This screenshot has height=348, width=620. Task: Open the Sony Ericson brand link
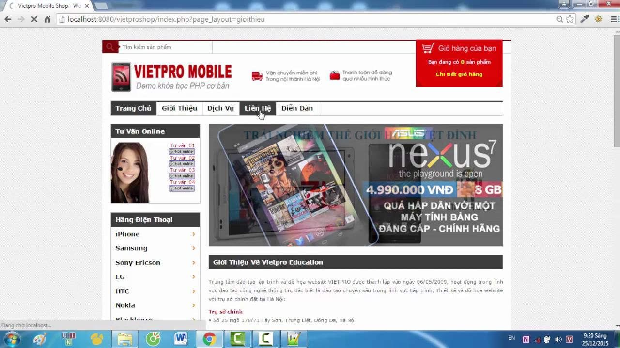(x=138, y=263)
